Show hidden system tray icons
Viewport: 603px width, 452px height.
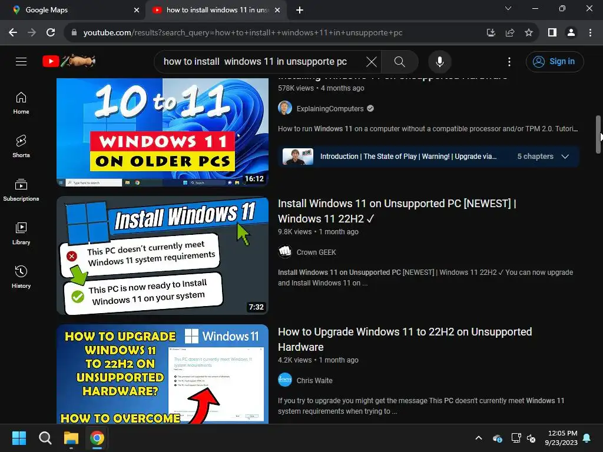pos(479,438)
